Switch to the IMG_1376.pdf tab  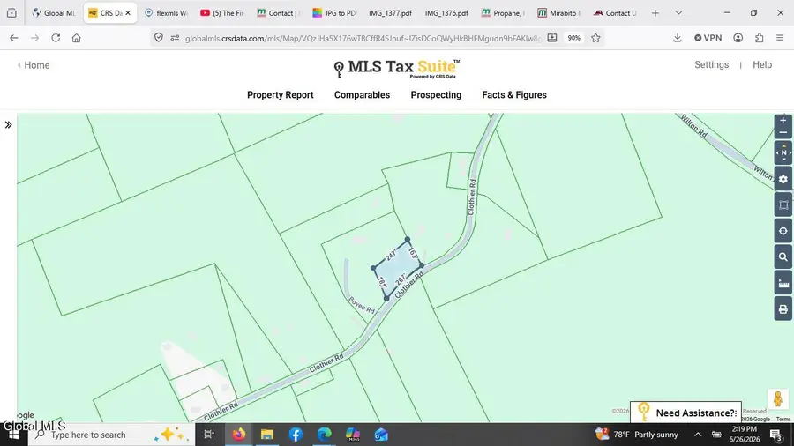pos(446,13)
